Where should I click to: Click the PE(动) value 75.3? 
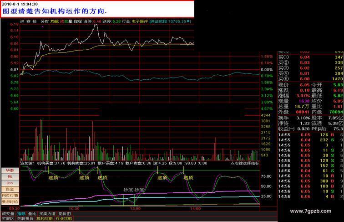pos(338,129)
